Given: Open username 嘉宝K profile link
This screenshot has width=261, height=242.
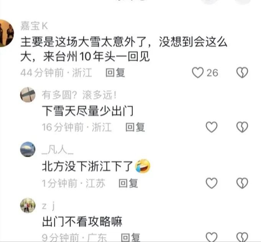Looking at the screenshot, I should 34,26.
